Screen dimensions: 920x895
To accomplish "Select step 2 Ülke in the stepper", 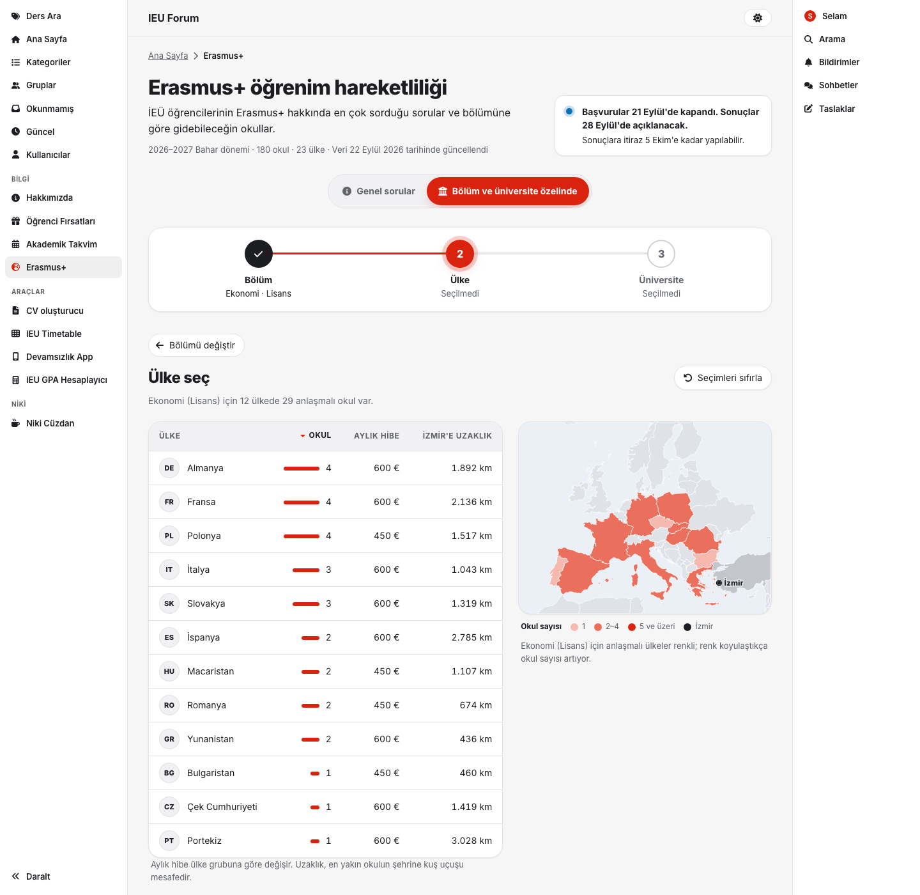I will (460, 254).
